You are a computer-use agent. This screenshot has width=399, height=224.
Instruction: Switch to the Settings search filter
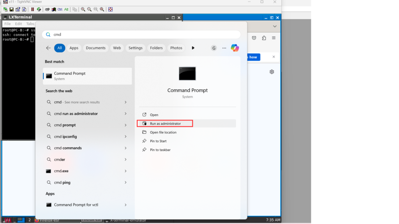135,48
